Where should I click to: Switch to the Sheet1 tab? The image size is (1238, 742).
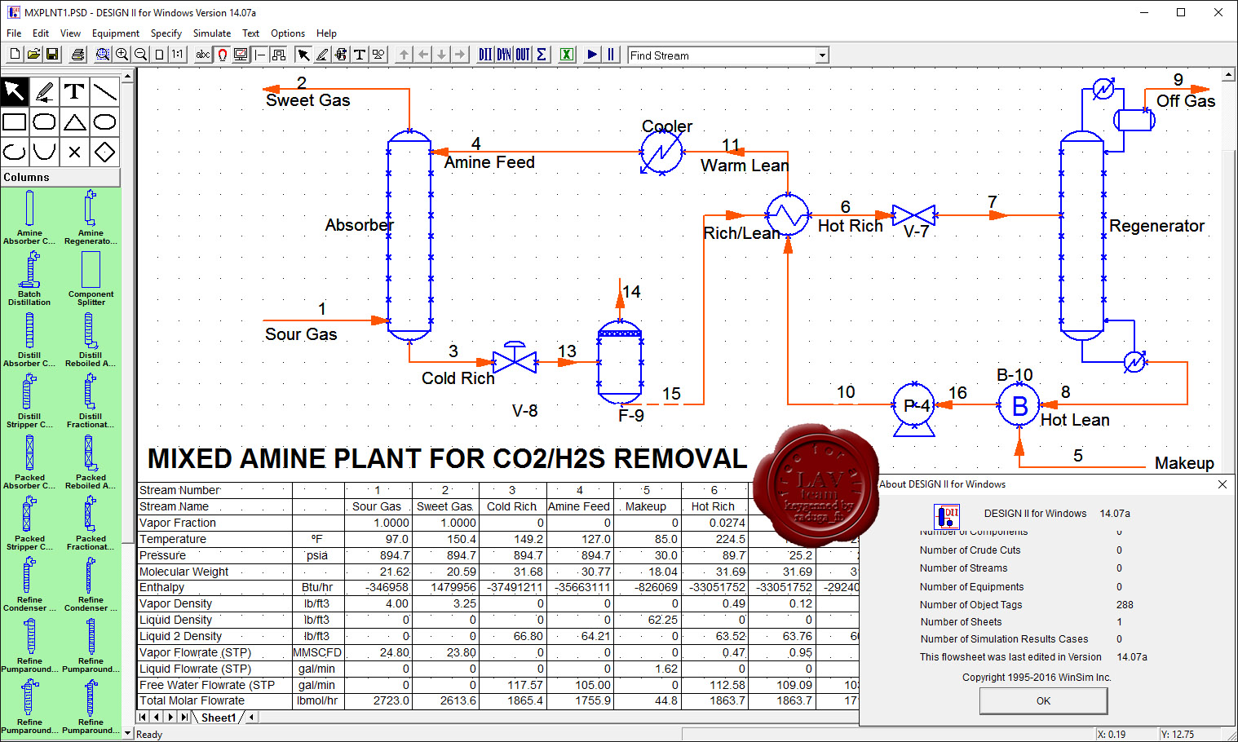pos(218,718)
